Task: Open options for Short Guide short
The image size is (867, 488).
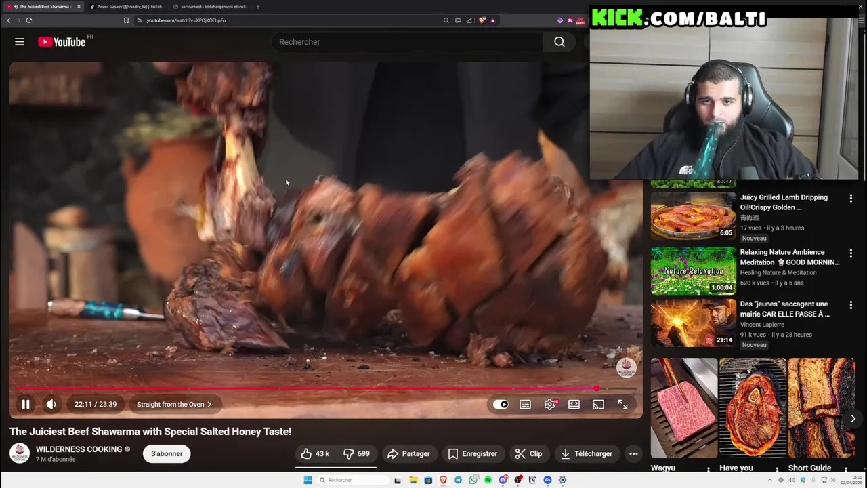Action: (x=846, y=468)
